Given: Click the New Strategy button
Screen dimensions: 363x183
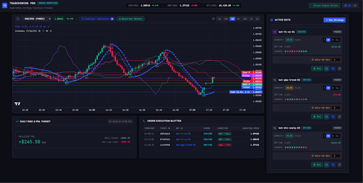Looking at the screenshot, I should click(x=334, y=20).
